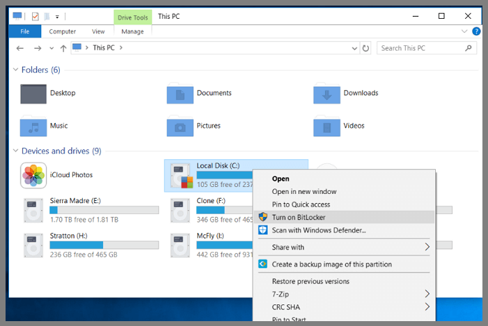Click the Stratton (H:) storage usage bar
The image size is (488, 326).
(x=104, y=245)
